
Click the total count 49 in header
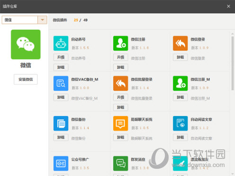(85, 20)
